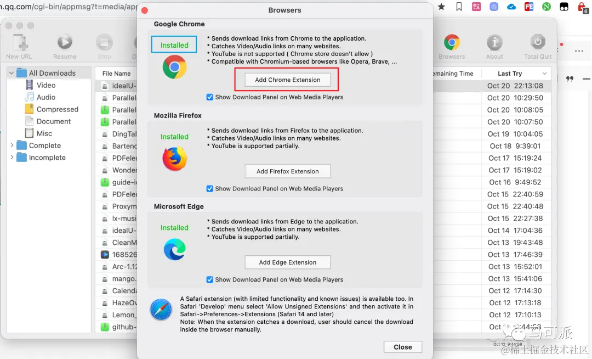Close the Browsers dialog with red dot

pyautogui.click(x=145, y=10)
